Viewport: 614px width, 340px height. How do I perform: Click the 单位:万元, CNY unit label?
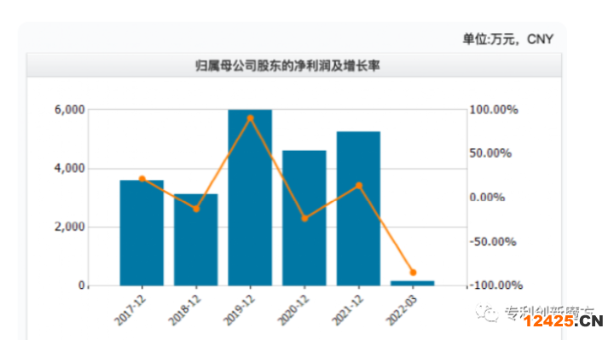coord(508,39)
